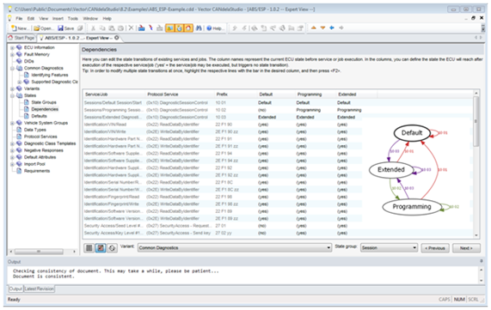Expand the Variants tree node
The height and width of the screenshot is (310, 491).
[12, 88]
